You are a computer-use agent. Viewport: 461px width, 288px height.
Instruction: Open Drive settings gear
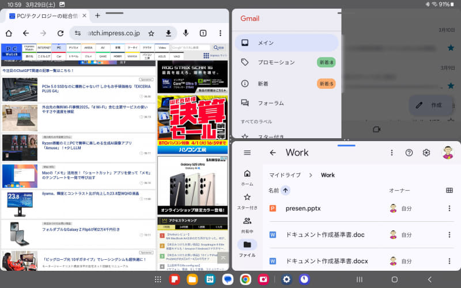(x=426, y=153)
